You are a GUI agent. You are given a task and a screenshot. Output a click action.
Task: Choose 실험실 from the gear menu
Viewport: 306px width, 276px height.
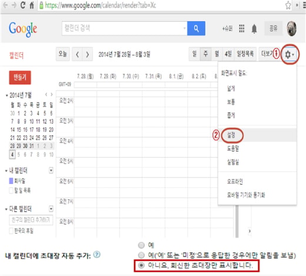(x=257, y=162)
